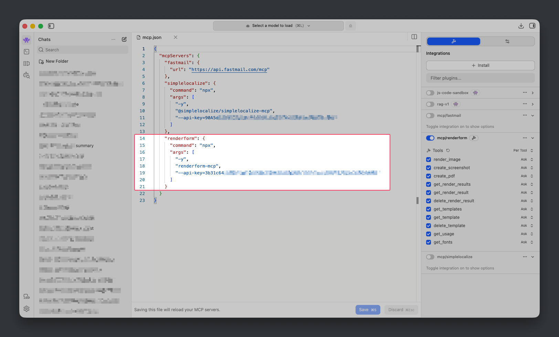Screen dimensions: 559x337
Task: Start a new chat with compose icon
Action: [x=124, y=39]
